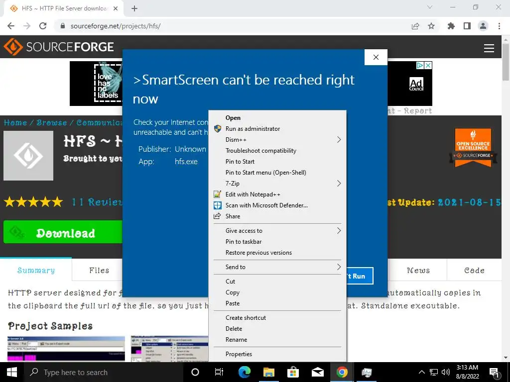Open the volume control in tray

[x=446, y=372]
